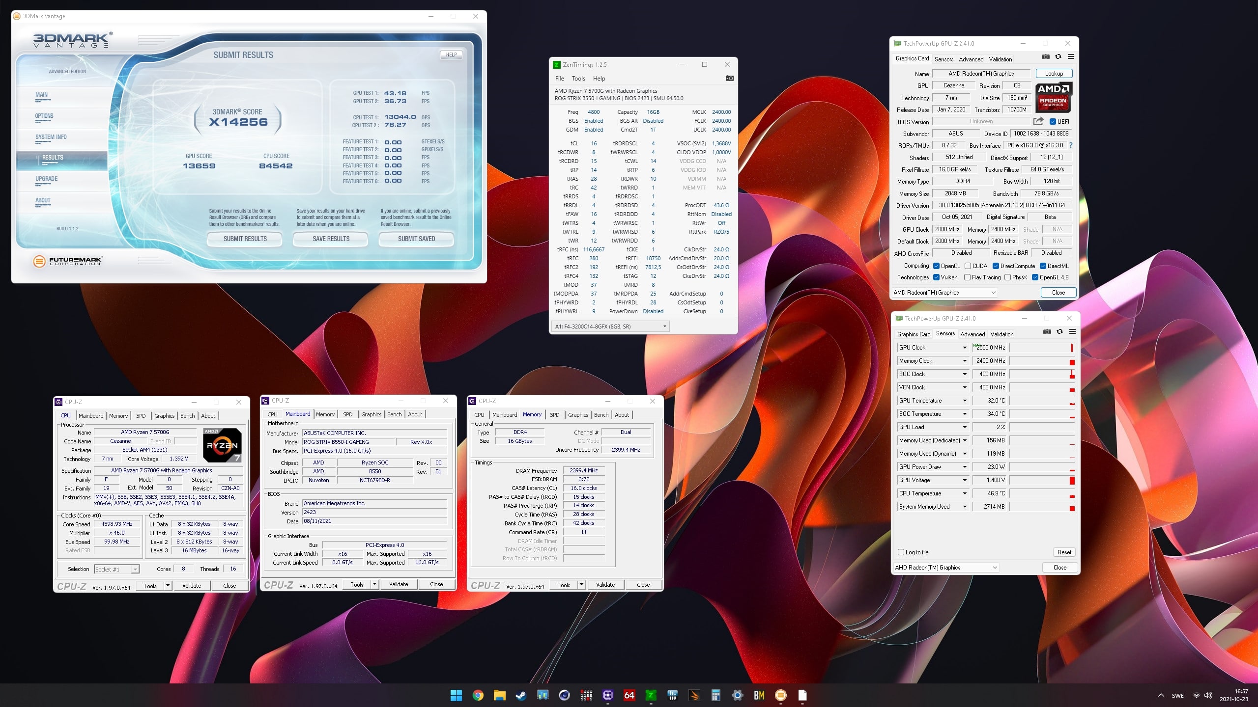Open SYSTEM INFO section in 3DMark Vantage

point(51,137)
